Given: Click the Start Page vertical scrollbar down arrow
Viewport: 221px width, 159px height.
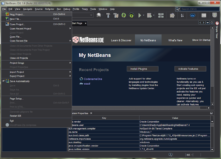Looking at the screenshot, I should coord(212,104).
